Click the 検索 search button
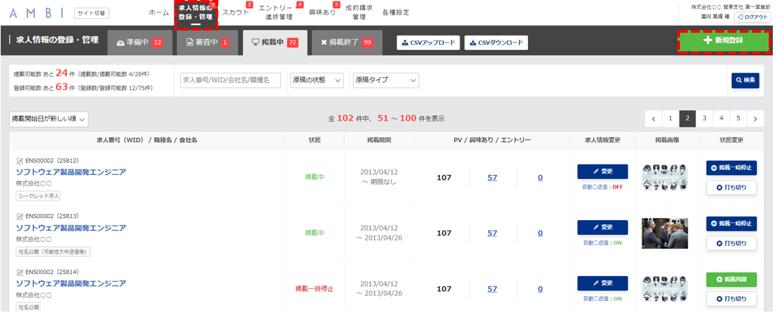777x315 pixels. tap(746, 80)
